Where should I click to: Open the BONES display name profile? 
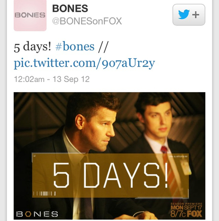(x=70, y=8)
